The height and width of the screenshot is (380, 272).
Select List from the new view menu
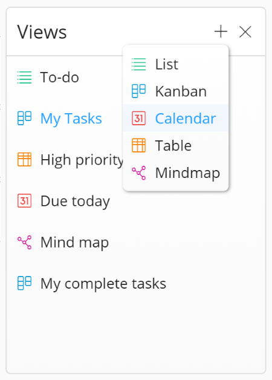[x=176, y=64]
